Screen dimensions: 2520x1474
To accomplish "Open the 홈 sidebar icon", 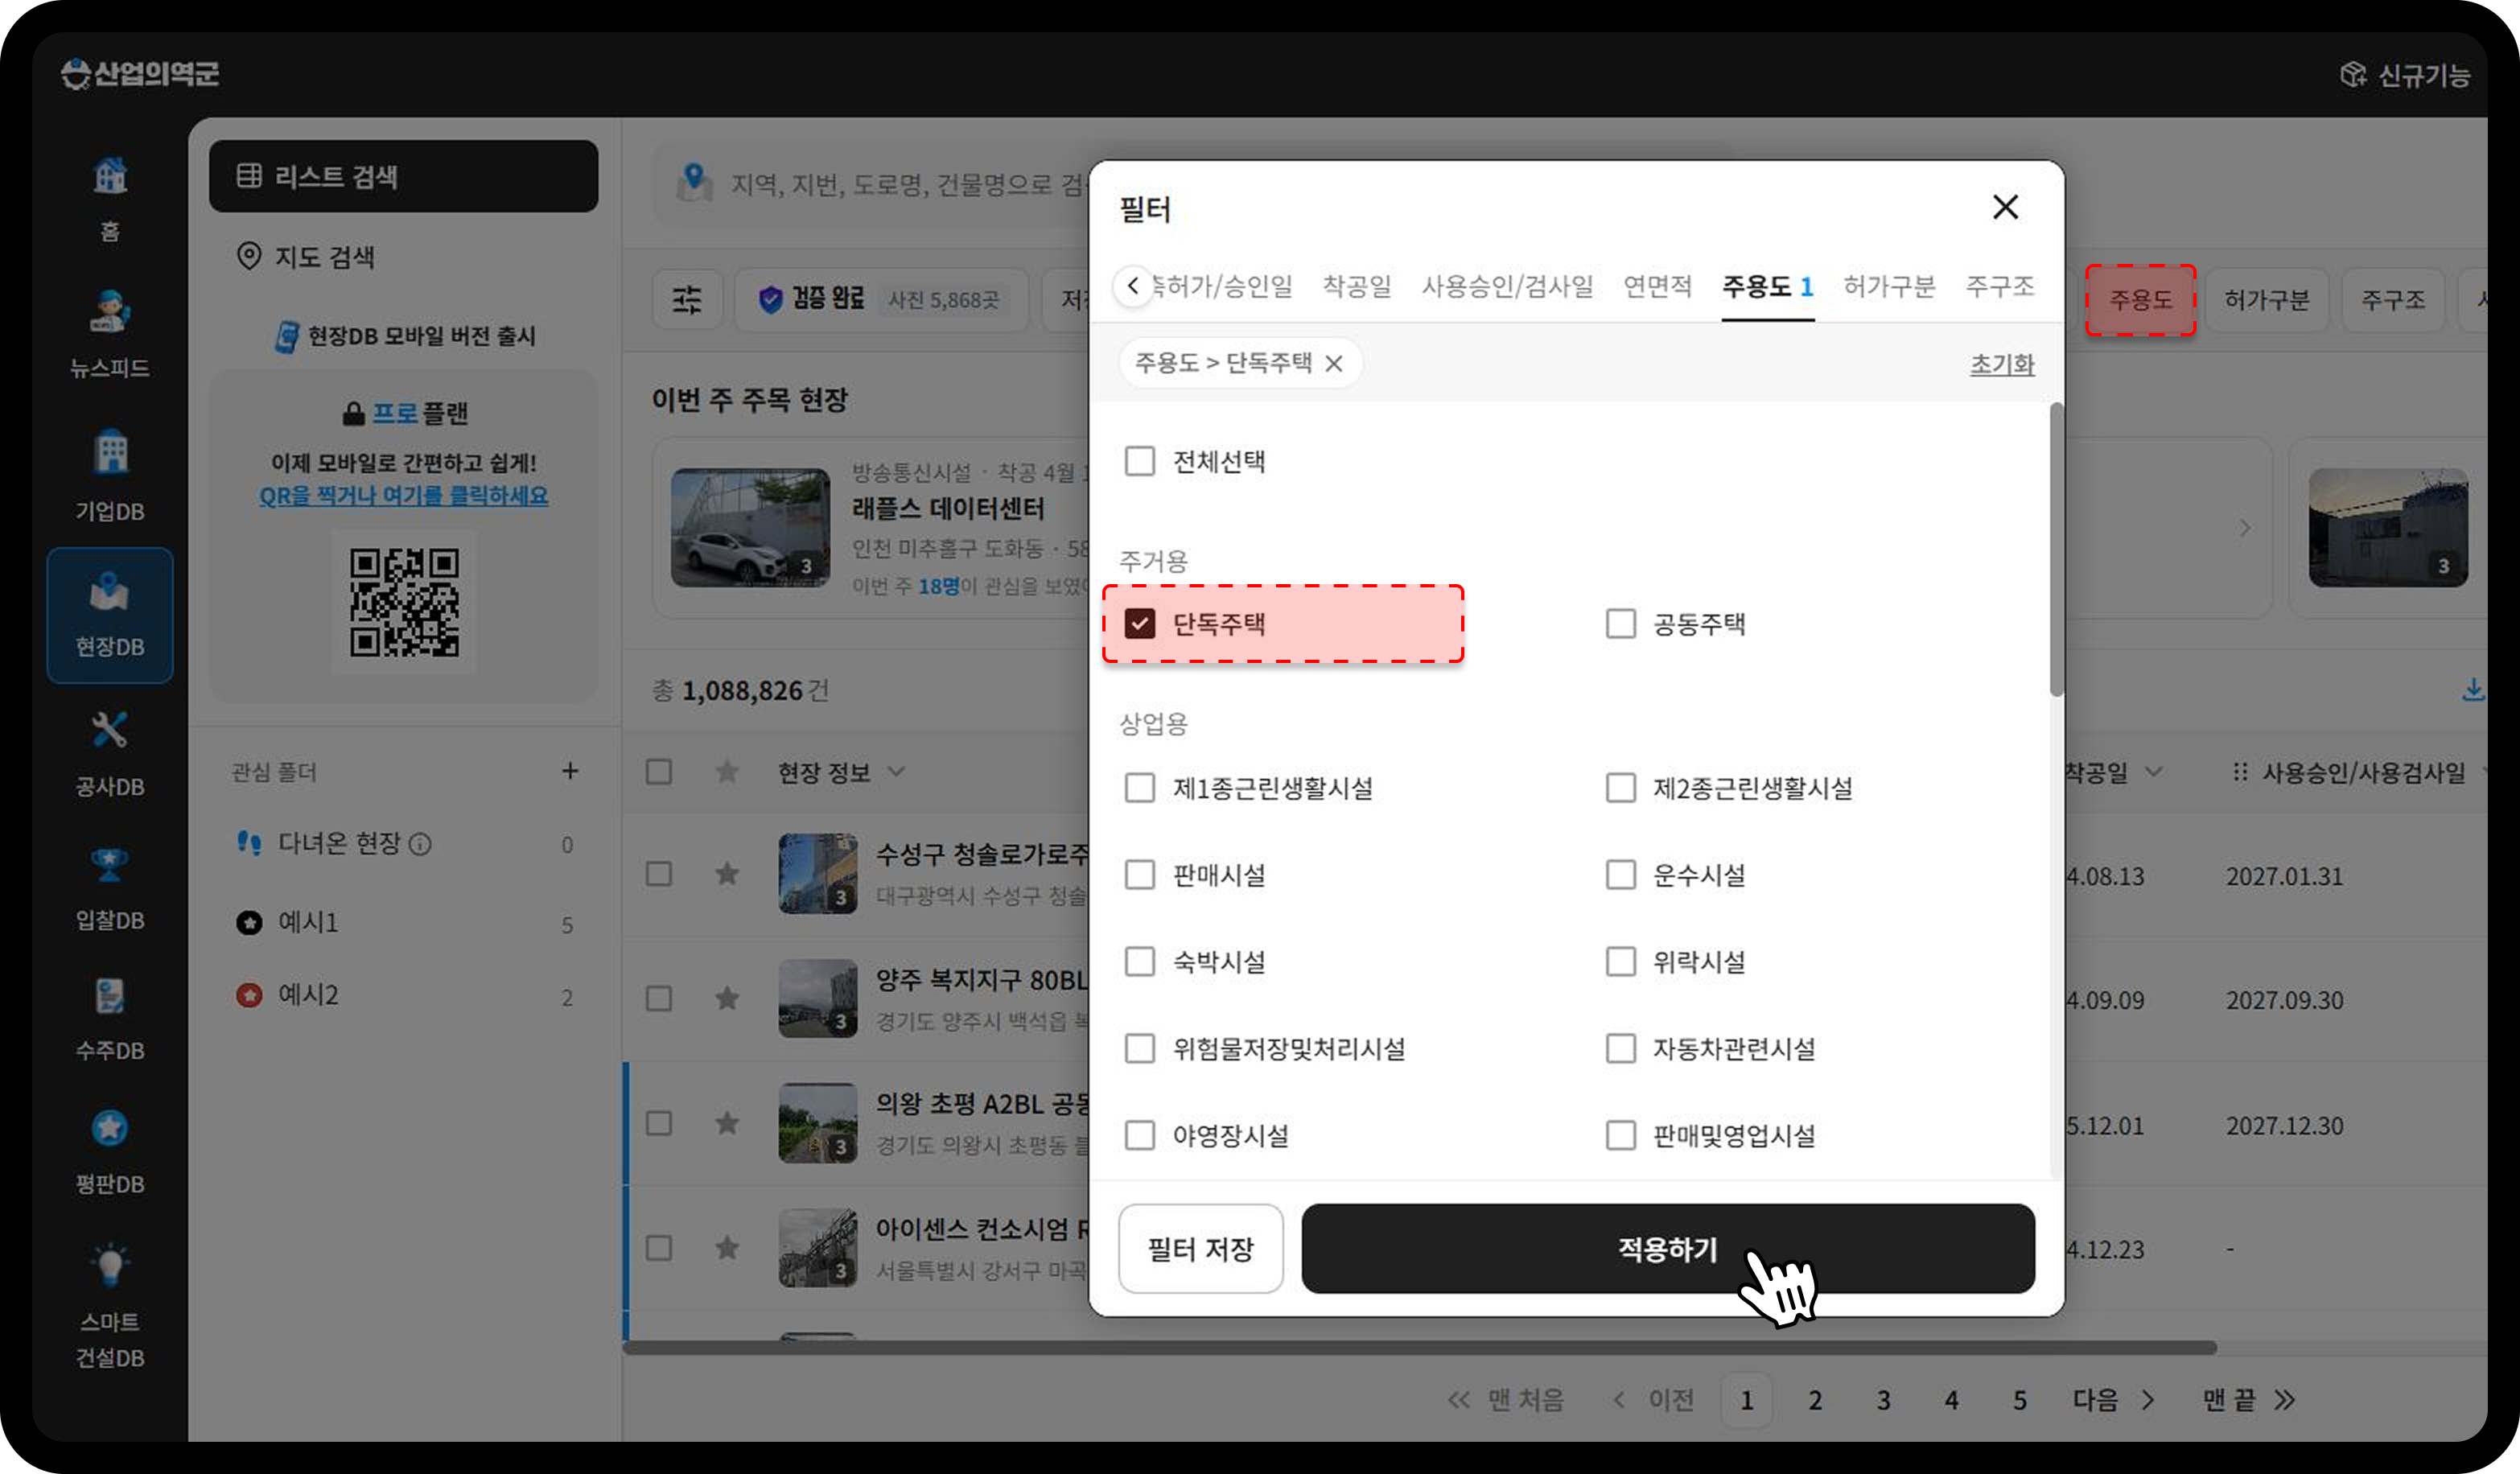I will coord(110,176).
